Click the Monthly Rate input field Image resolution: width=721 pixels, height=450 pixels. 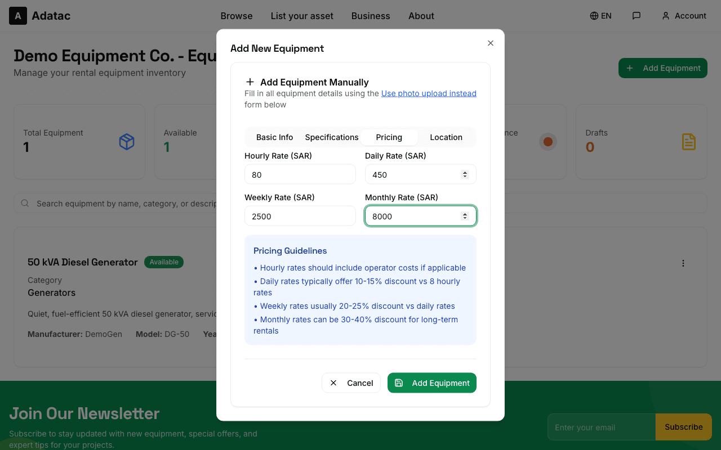[x=421, y=216]
